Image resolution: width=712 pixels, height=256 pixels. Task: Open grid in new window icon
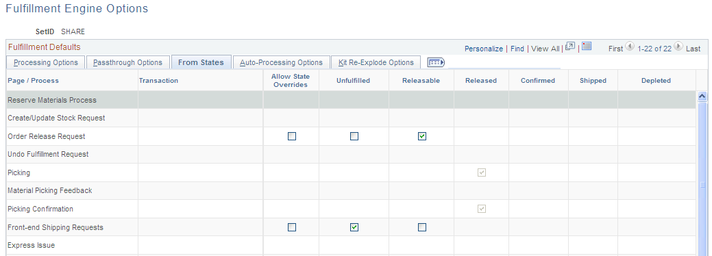[x=570, y=47]
